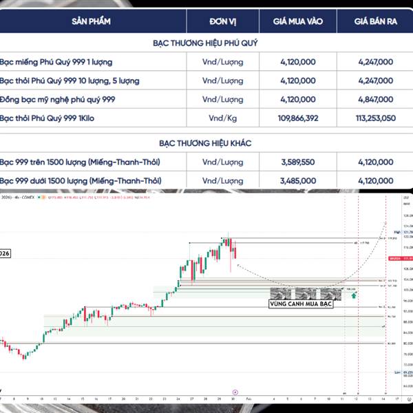This screenshot has height=413, width=413.
Task: Click sell price for Bạc miếng 1 lượng
Action: point(376,62)
